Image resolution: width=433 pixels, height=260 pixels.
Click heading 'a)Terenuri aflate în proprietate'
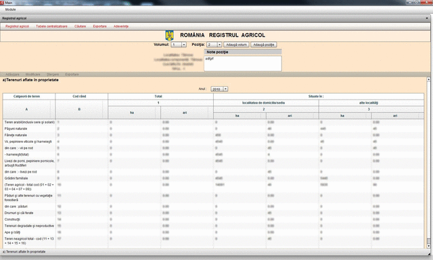tap(30, 80)
